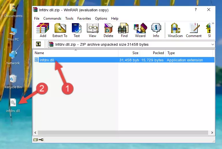Image resolution: width=222 pixels, height=149 pixels.
Task: Select the Recycle Bin desktop icon
Action: coord(13,82)
